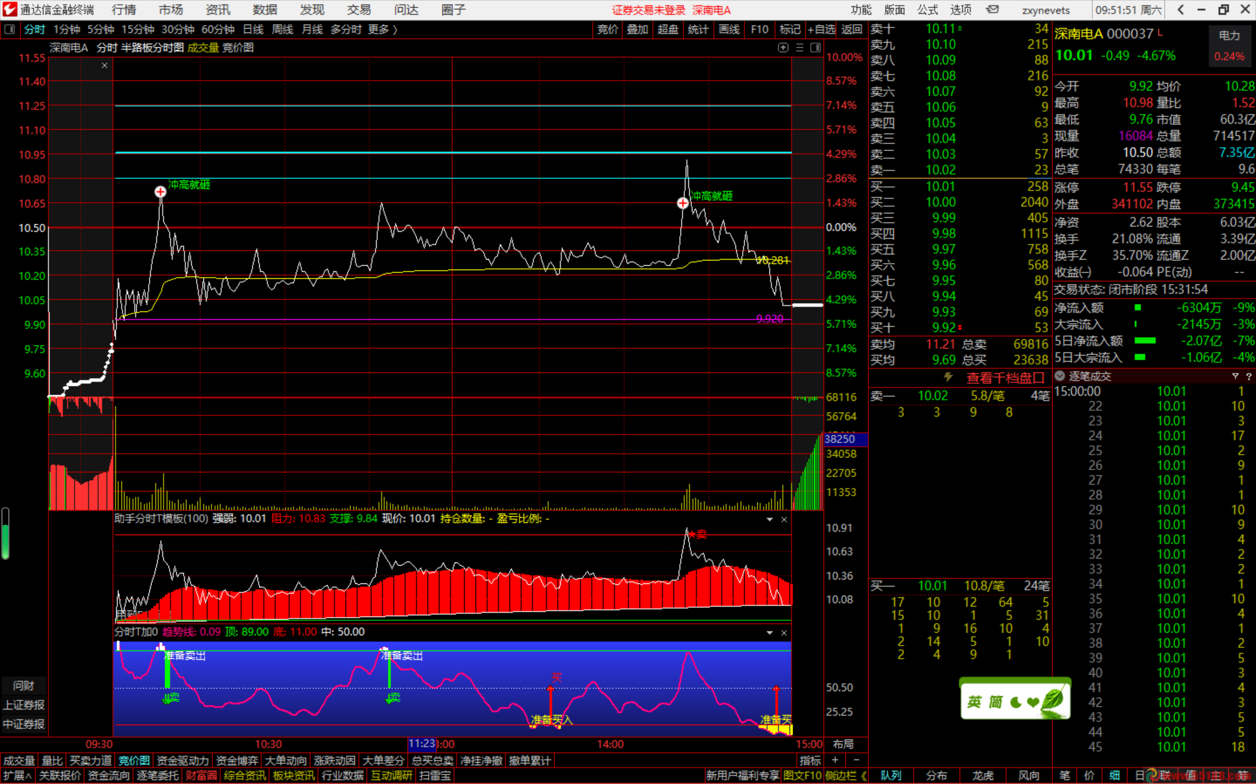Click the lightning bolt order book icon
Image resolution: width=1256 pixels, height=784 pixels.
click(948, 378)
